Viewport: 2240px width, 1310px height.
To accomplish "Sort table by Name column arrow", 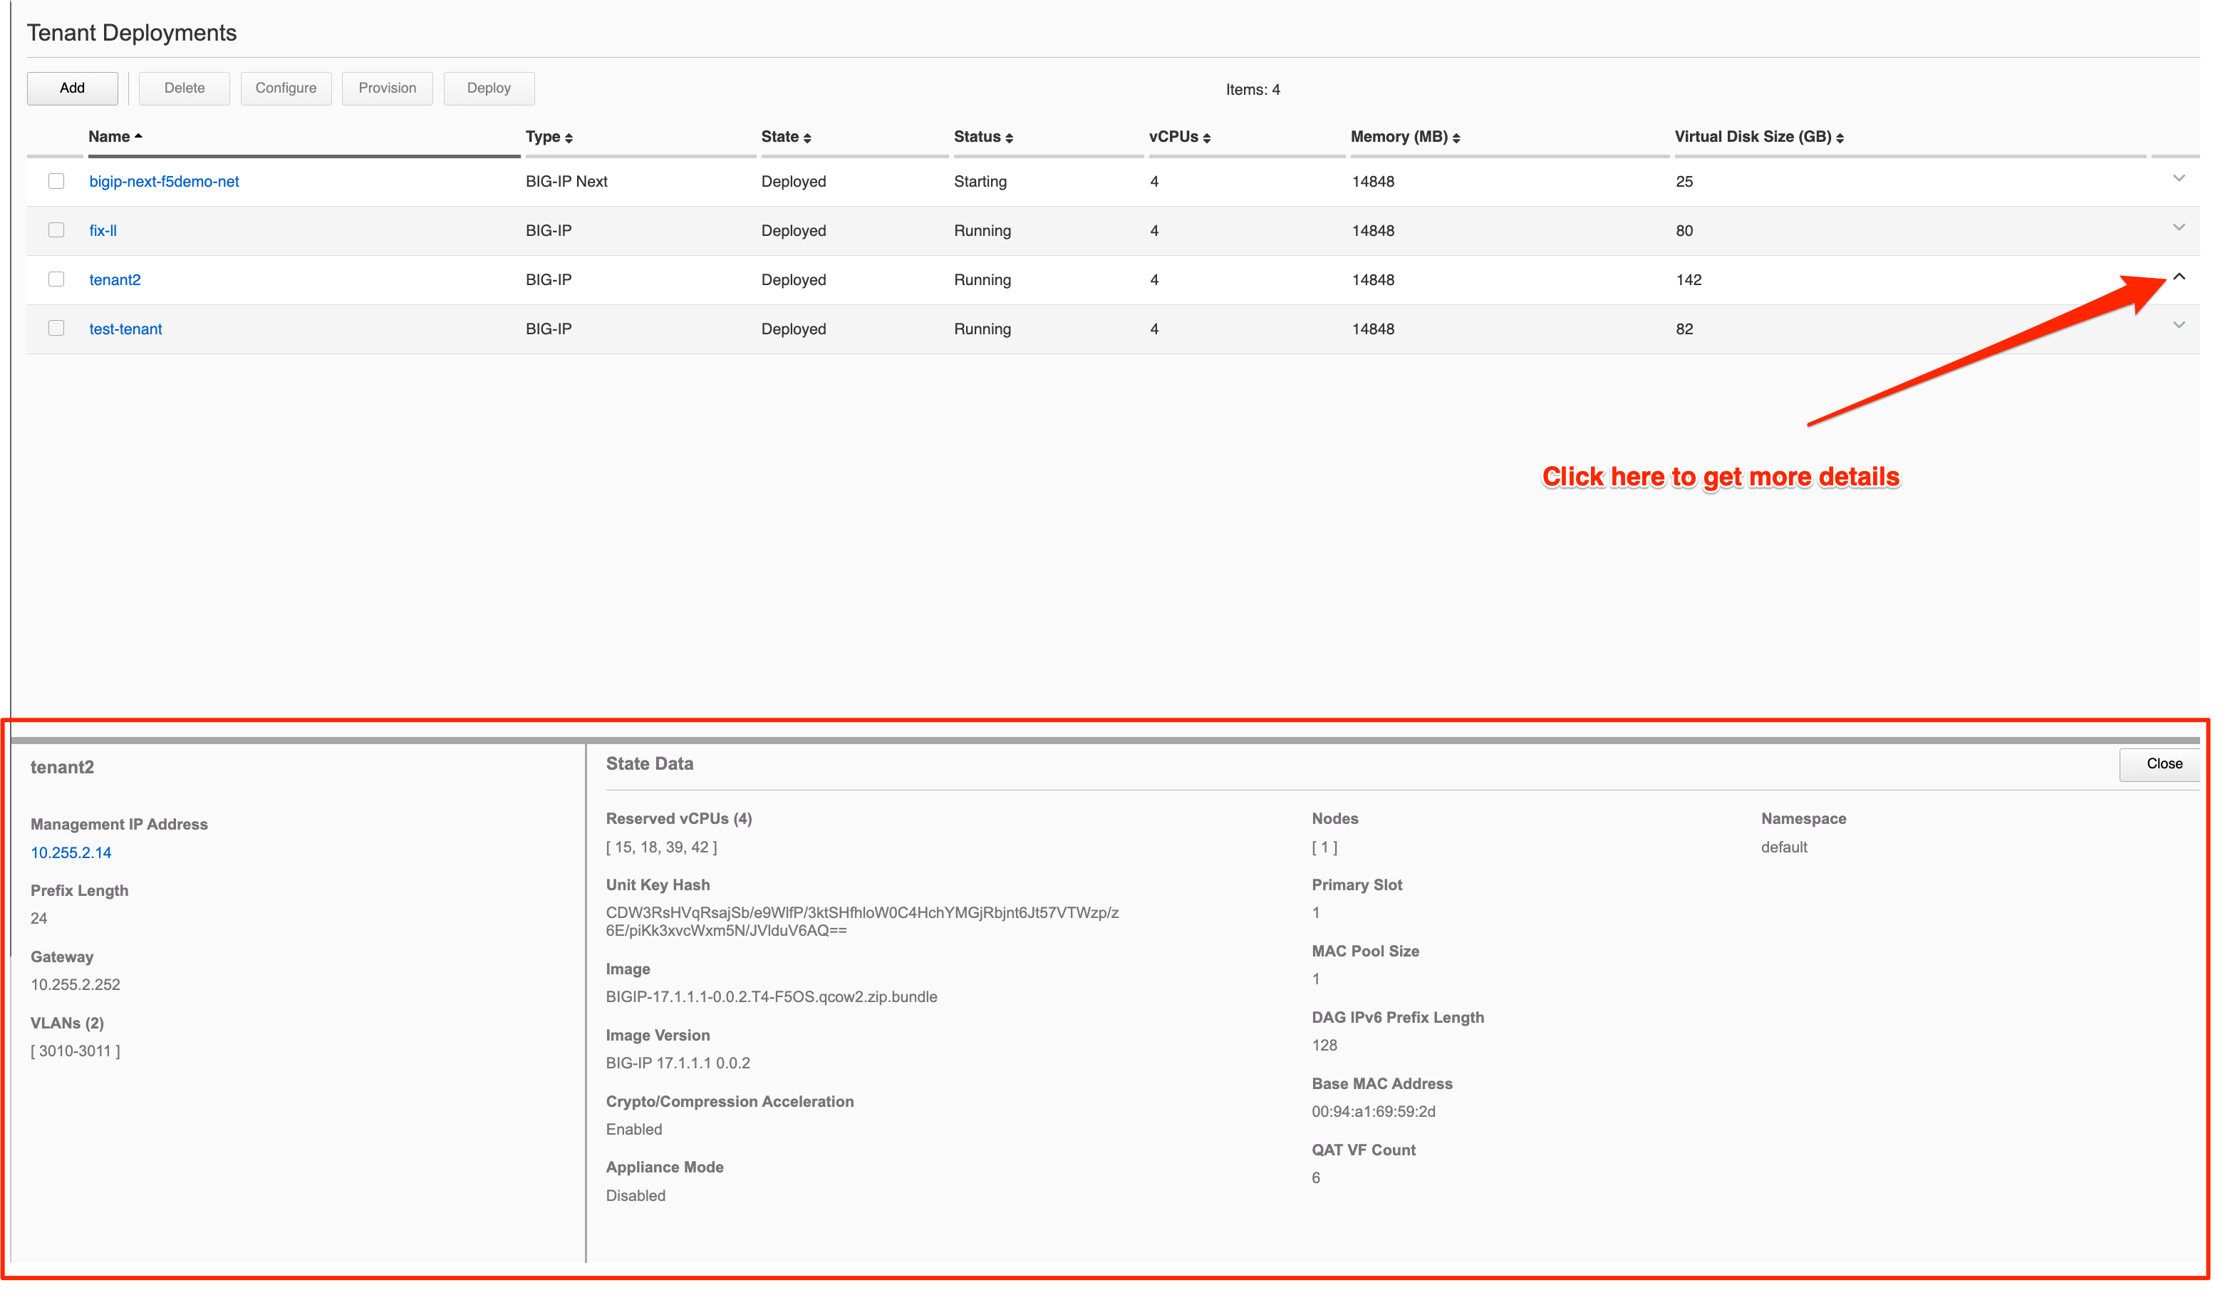I will click(139, 136).
